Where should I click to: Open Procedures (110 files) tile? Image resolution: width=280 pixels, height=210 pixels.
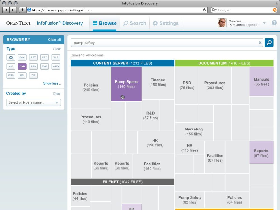[x=91, y=120]
